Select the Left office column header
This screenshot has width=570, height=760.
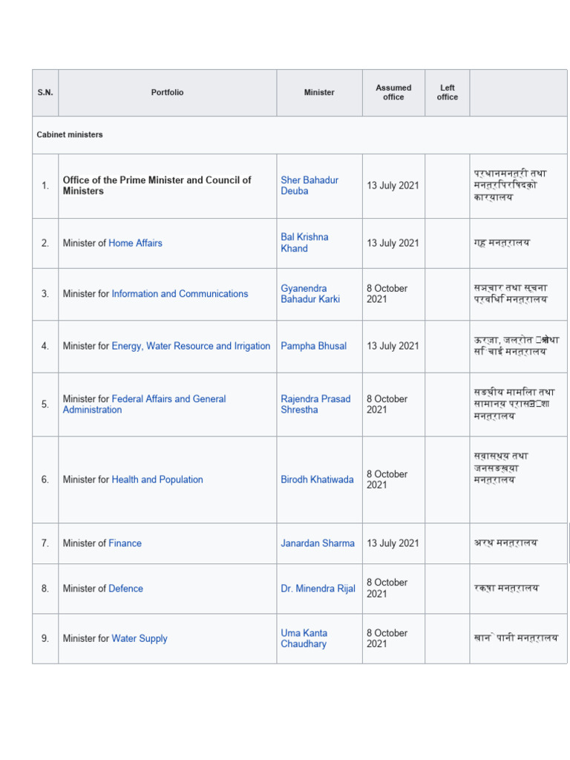448,93
